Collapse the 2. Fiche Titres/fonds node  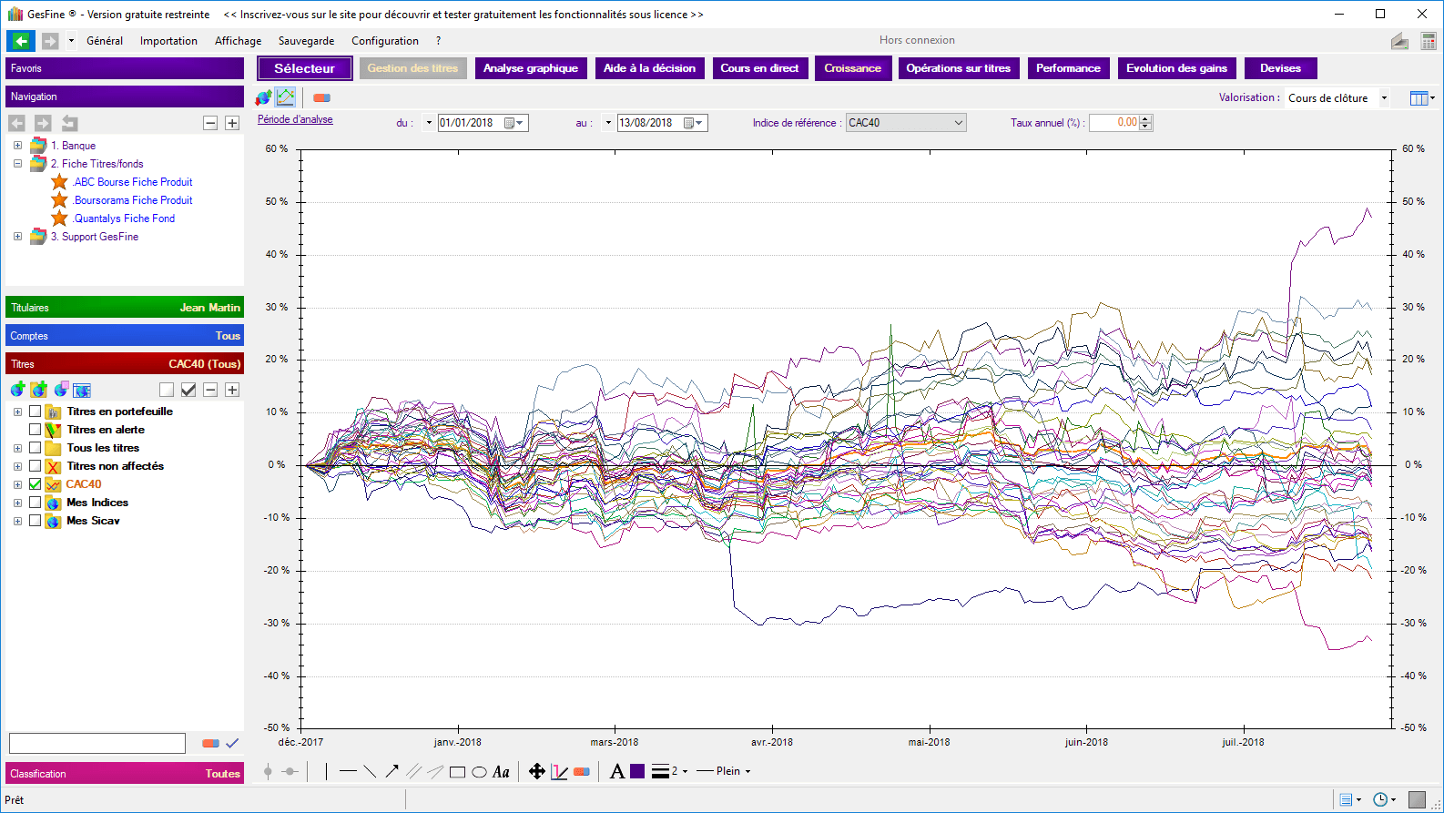[17, 164]
